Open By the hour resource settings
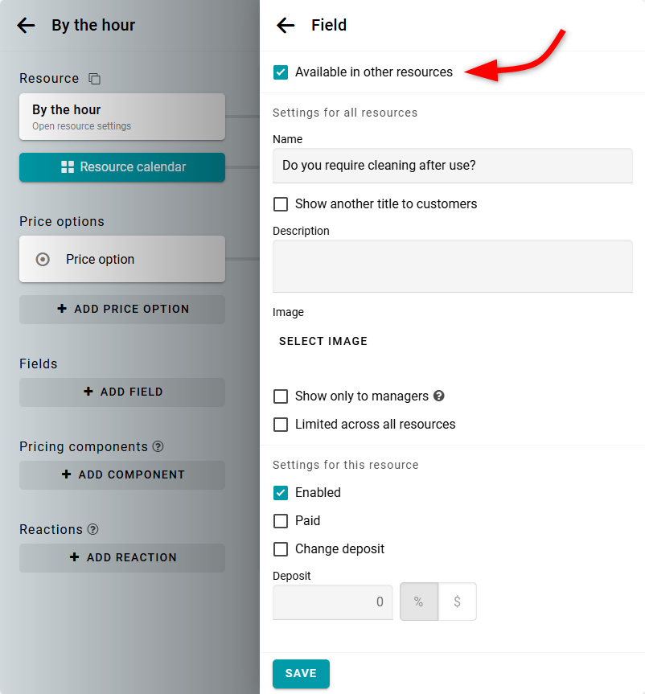Image resolution: width=645 pixels, height=694 pixels. pos(122,117)
